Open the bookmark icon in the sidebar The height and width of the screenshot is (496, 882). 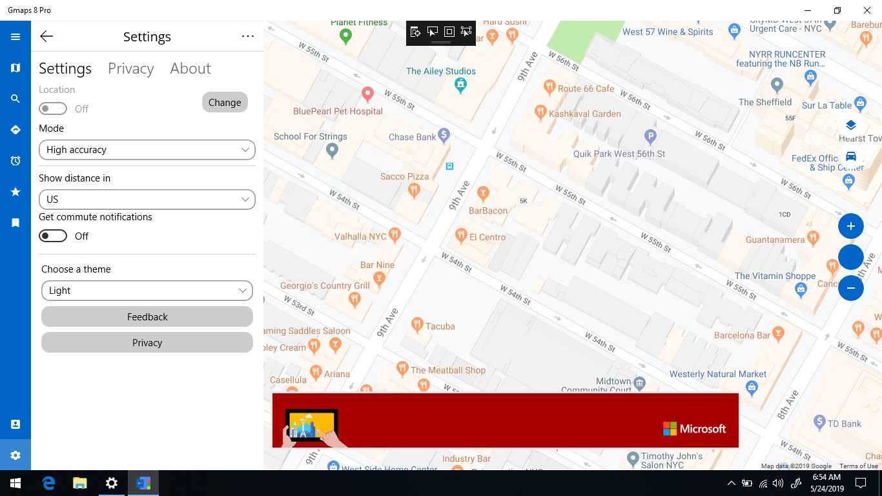(x=15, y=223)
